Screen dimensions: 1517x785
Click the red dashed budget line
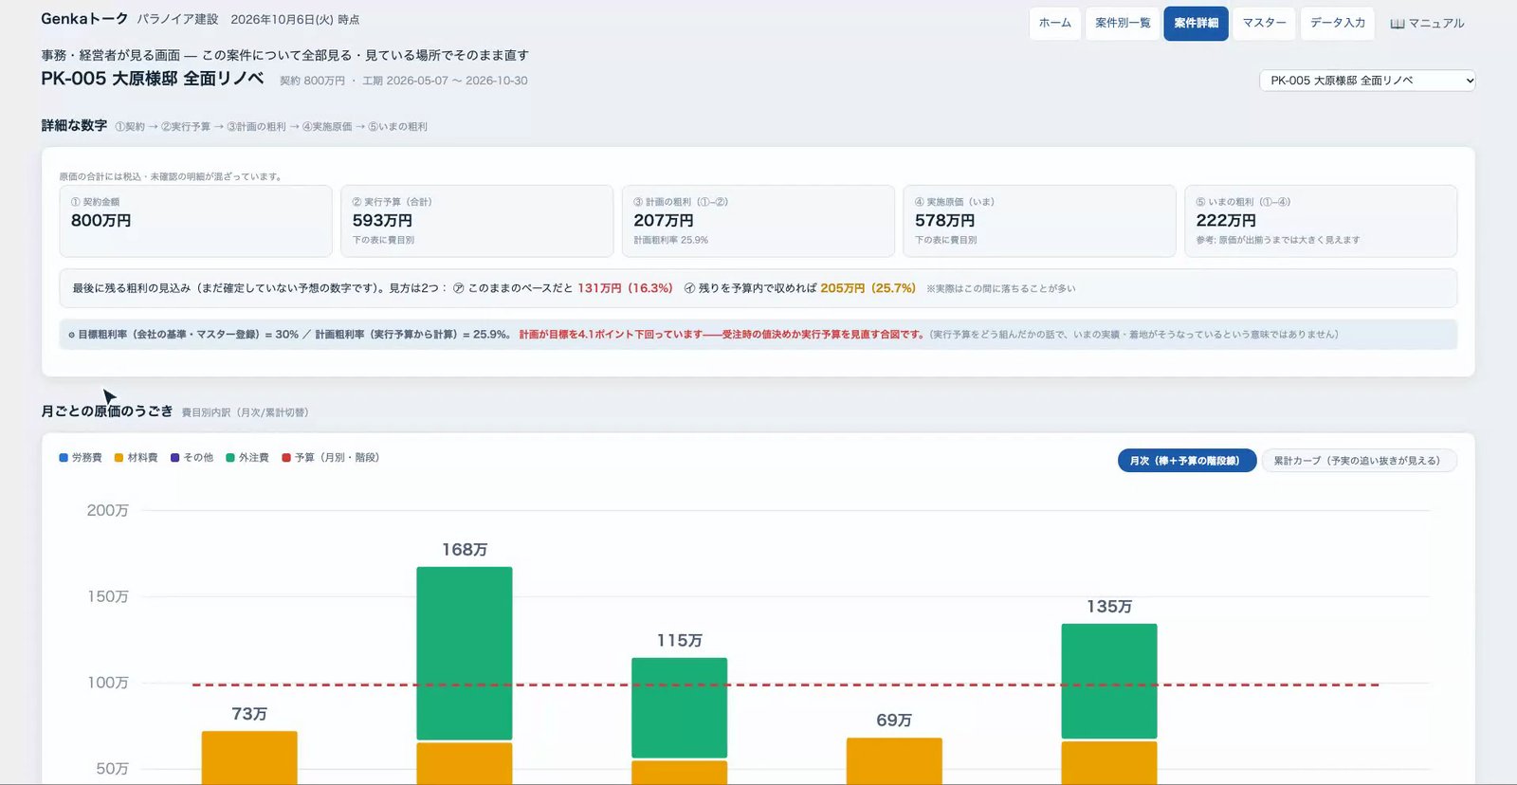(786, 685)
